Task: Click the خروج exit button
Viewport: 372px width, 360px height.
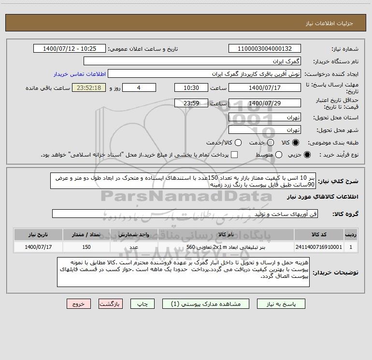Action: pyautogui.click(x=79, y=304)
